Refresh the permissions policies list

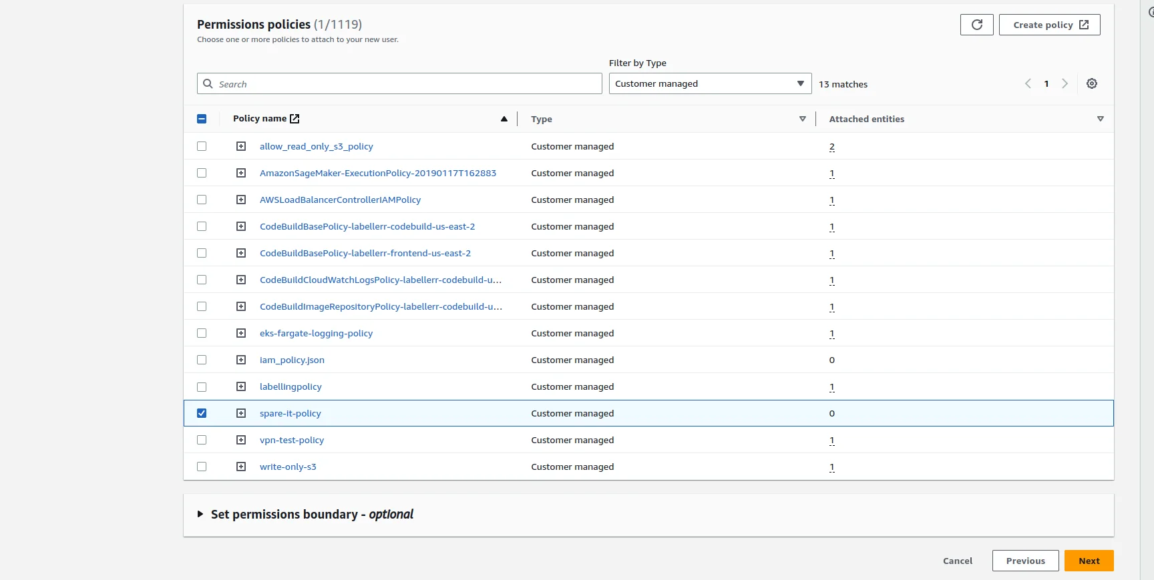coord(976,25)
